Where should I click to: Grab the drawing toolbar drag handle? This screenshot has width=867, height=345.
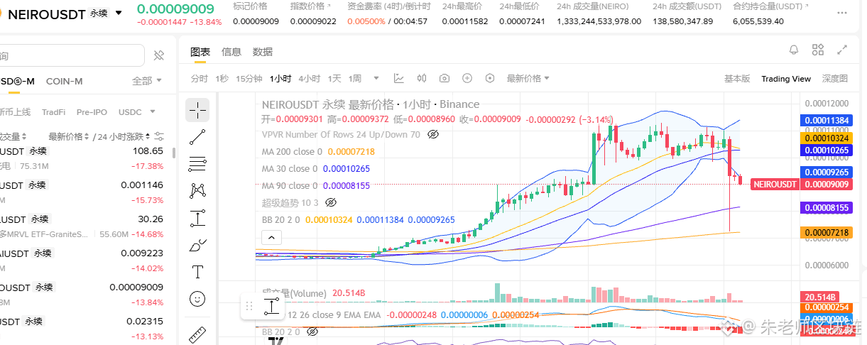click(x=249, y=307)
